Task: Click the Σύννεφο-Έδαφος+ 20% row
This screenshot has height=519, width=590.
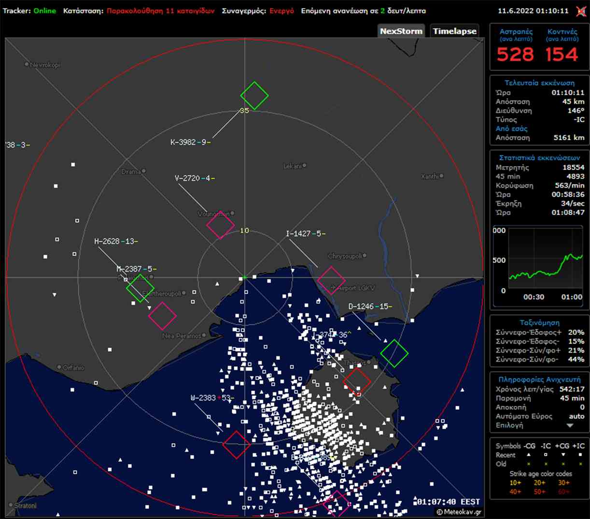Action: 540,332
